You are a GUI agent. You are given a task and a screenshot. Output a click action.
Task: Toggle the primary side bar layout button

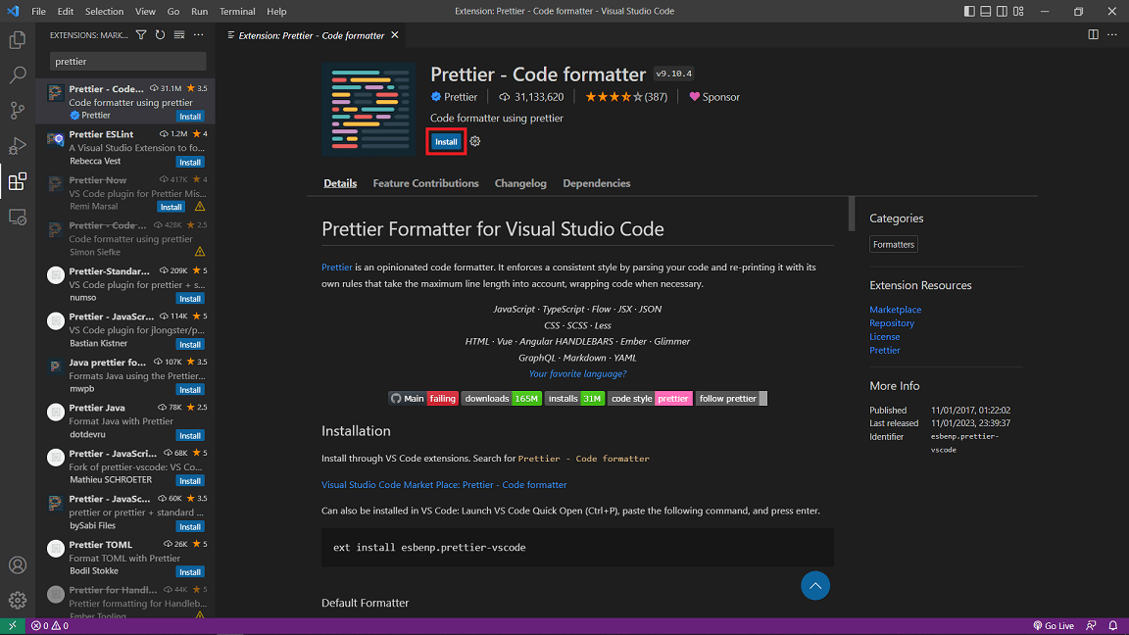[969, 11]
